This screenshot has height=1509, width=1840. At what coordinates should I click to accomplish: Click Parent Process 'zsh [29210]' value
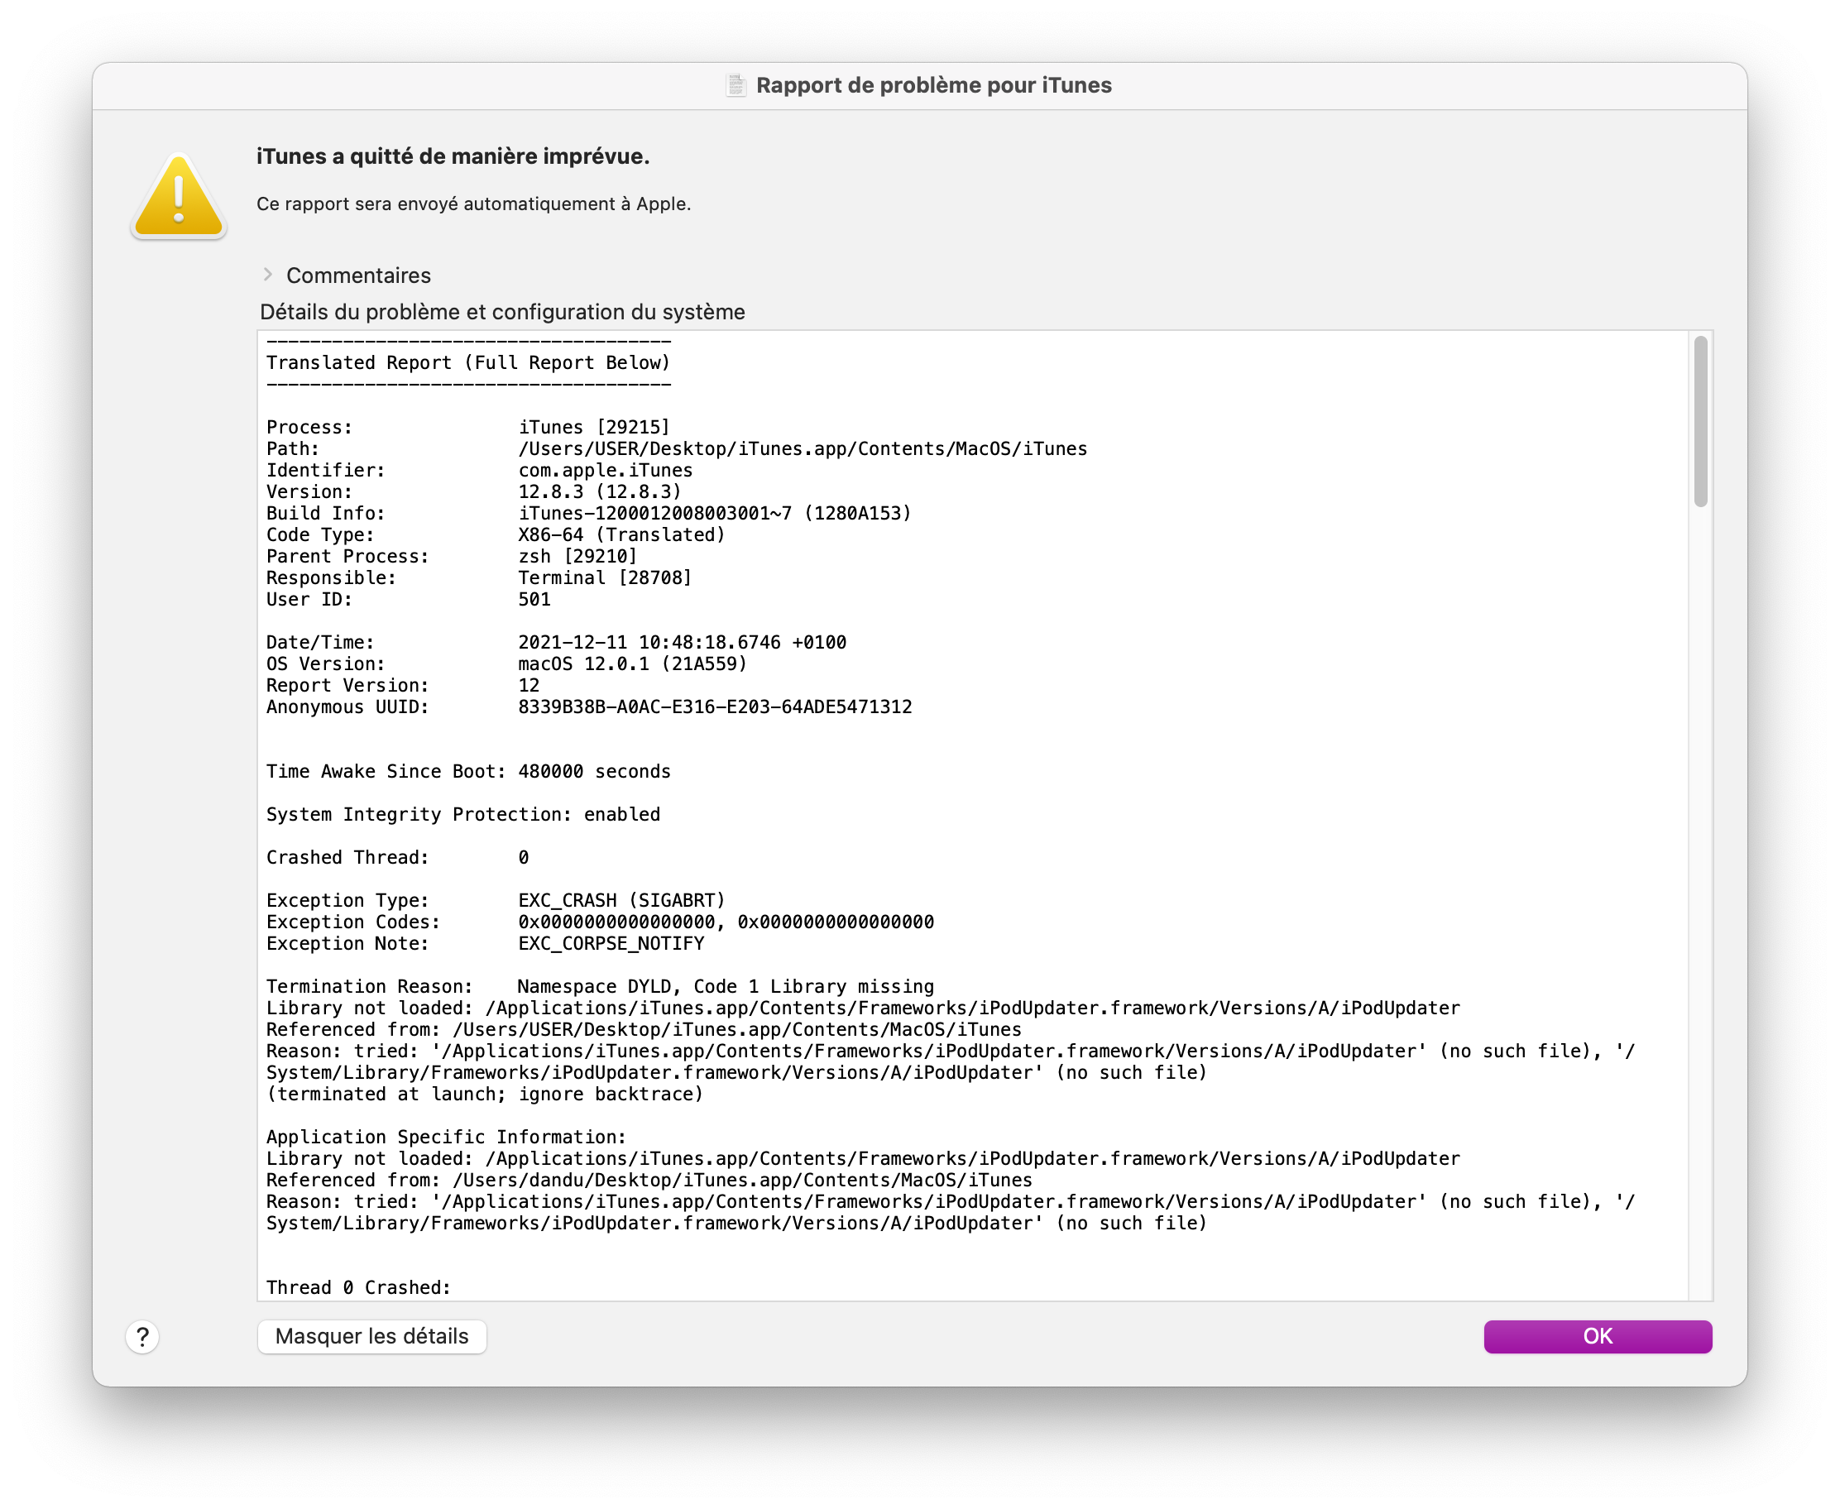click(577, 556)
